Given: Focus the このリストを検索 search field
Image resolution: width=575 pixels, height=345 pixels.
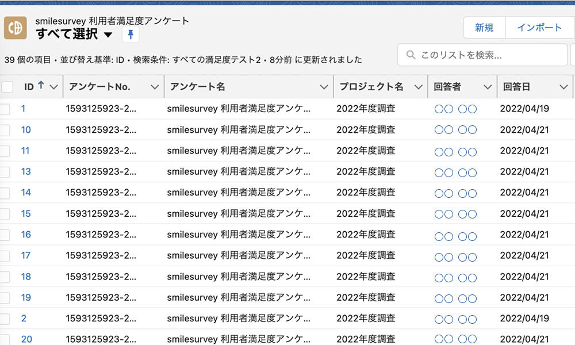Looking at the screenshot, I should [x=482, y=55].
